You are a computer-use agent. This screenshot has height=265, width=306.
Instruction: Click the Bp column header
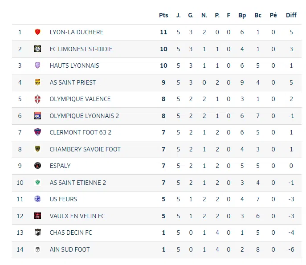(242, 15)
